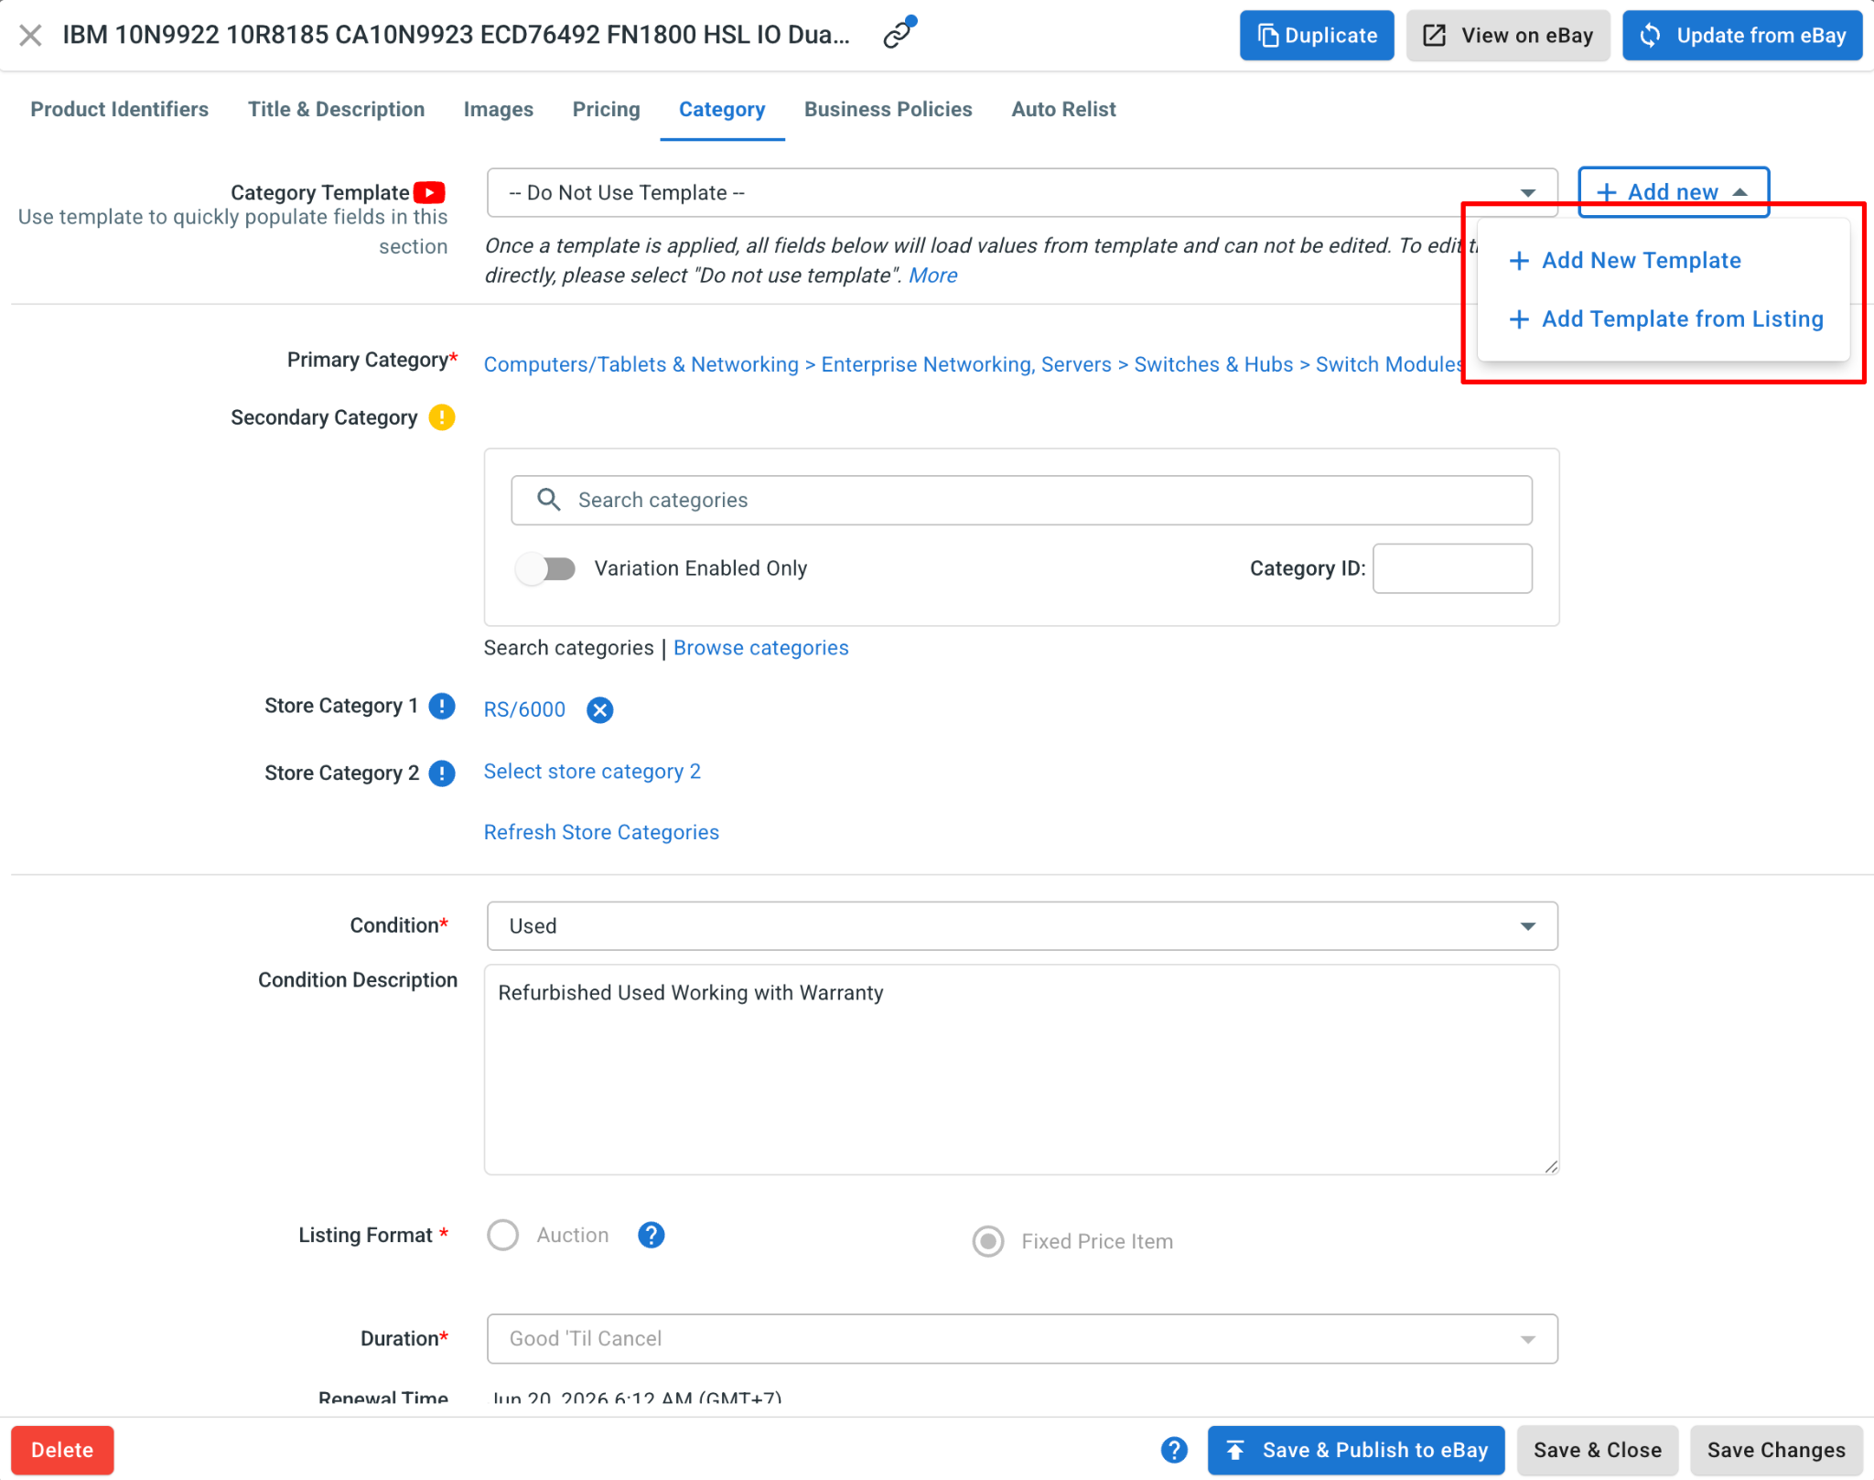Viewport: 1874px width, 1480px height.
Task: Click Save & Publish to eBay
Action: click(x=1356, y=1450)
